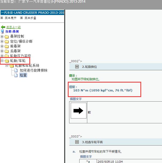Screen dimensions: 162x163
Task: Open the 检查 page in tree
Action: (x=23, y=75)
